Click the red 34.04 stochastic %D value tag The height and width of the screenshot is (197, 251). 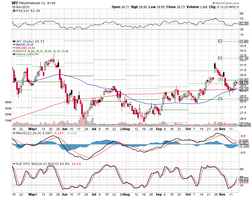coord(244,181)
